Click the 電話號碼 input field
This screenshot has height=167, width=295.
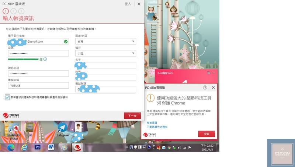tap(105, 89)
